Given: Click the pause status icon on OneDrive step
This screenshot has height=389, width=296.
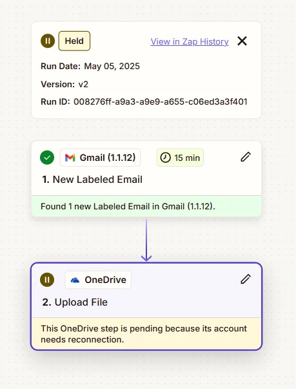Looking at the screenshot, I should click(47, 280).
